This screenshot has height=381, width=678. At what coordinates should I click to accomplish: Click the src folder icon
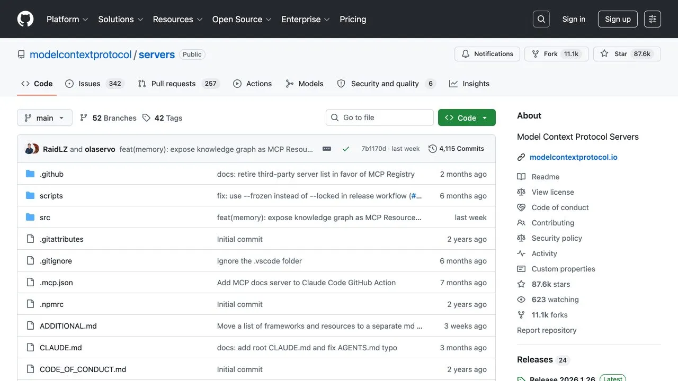[30, 217]
